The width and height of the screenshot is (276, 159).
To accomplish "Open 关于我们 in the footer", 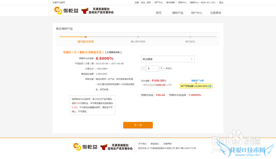I will (142, 144).
